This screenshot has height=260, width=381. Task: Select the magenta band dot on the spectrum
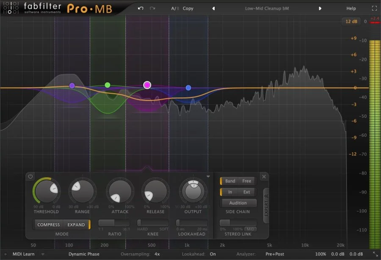click(x=147, y=85)
